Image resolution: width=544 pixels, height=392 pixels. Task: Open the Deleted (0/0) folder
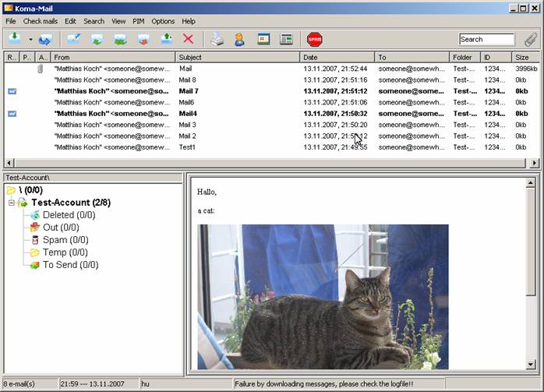pos(69,215)
